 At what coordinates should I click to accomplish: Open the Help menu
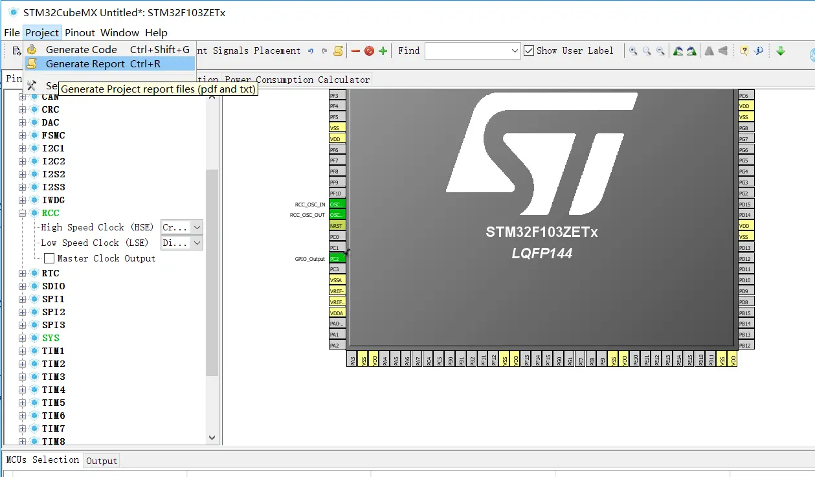[156, 32]
